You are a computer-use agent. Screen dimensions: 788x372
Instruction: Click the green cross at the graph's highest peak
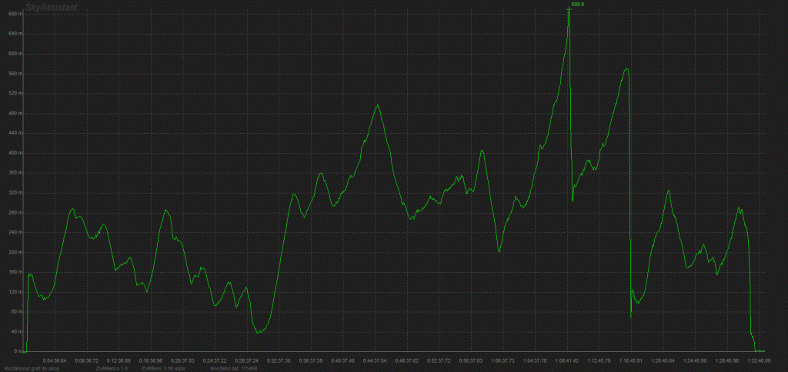pos(569,8)
